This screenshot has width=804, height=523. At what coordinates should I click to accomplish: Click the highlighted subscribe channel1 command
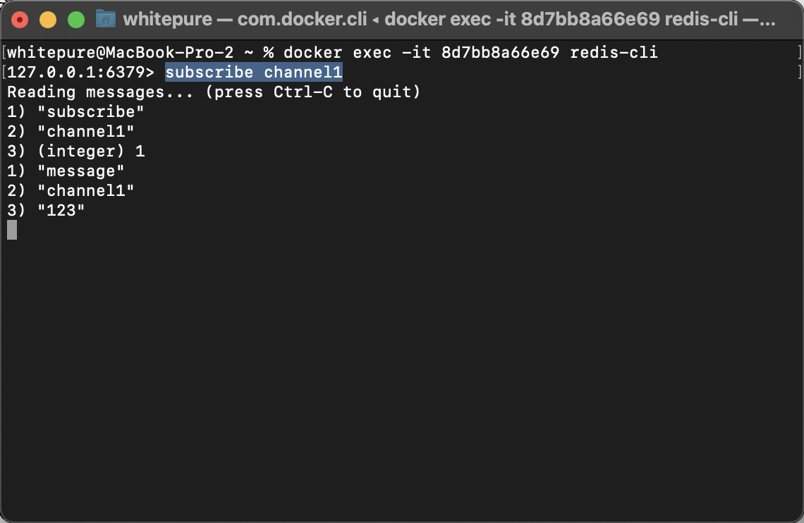click(x=254, y=72)
